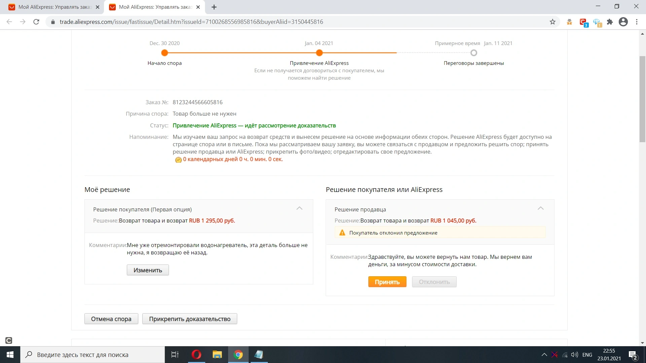Switch the ENG input language
The image size is (646, 363).
(x=587, y=355)
